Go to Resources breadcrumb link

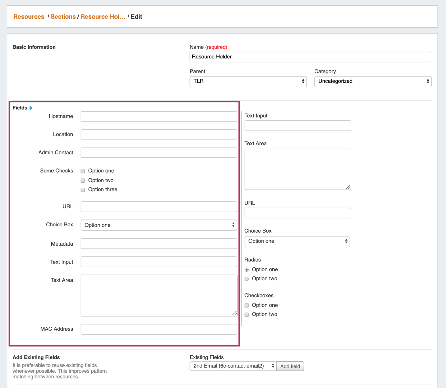click(29, 17)
